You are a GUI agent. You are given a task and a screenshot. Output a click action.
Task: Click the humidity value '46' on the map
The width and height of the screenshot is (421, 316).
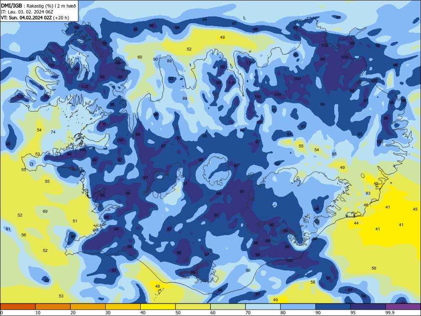point(366,205)
